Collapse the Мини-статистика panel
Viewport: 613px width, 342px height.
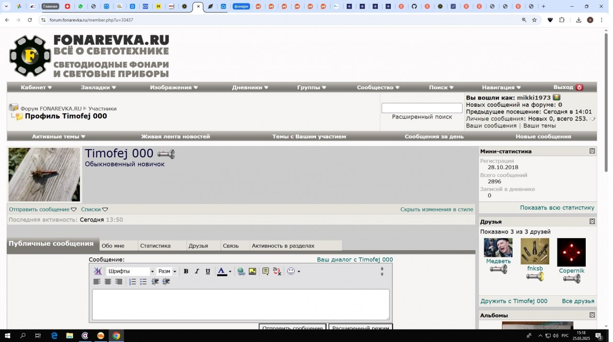pyautogui.click(x=592, y=151)
